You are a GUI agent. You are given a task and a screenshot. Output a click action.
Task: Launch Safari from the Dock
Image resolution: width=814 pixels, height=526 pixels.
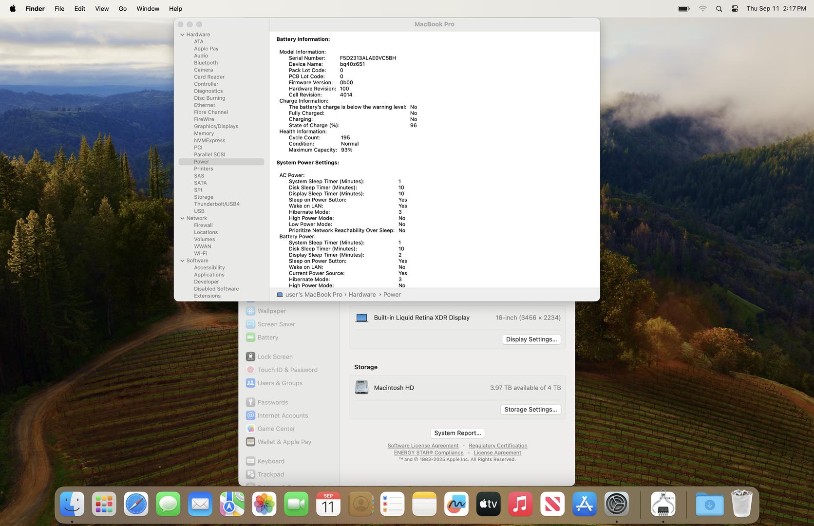pos(136,504)
